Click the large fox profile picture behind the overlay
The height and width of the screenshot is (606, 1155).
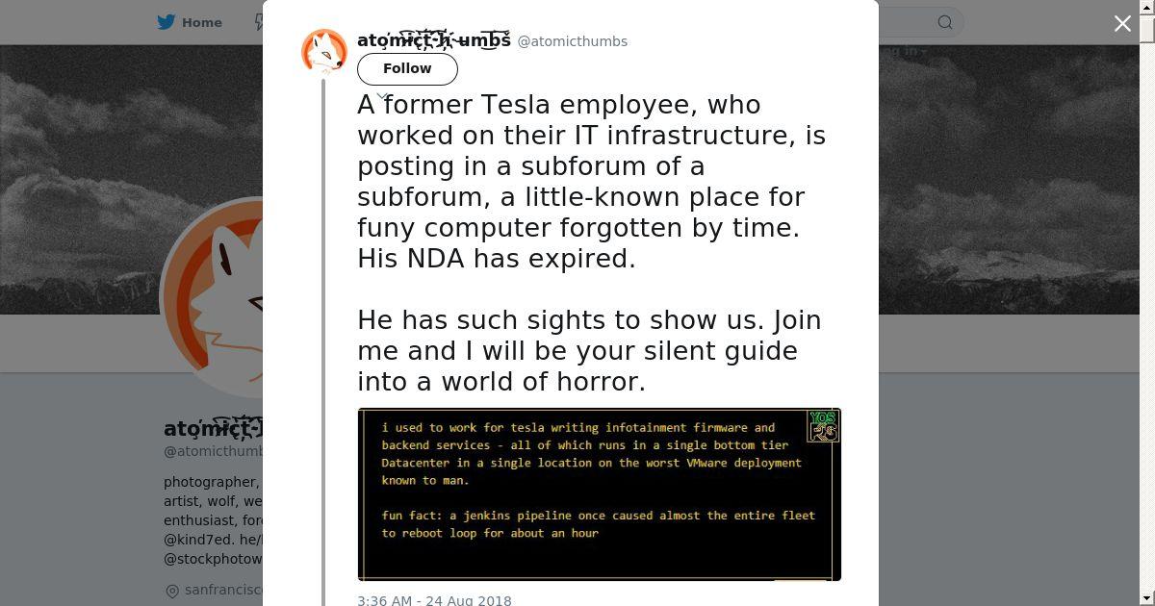pyautogui.click(x=212, y=298)
